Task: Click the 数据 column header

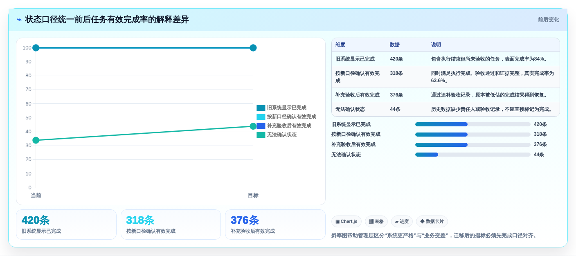Action: (x=395, y=45)
